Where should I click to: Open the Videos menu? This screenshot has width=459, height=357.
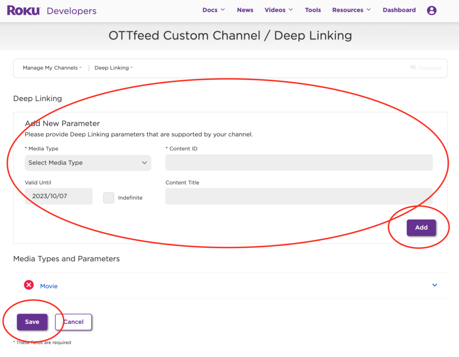coord(279,10)
